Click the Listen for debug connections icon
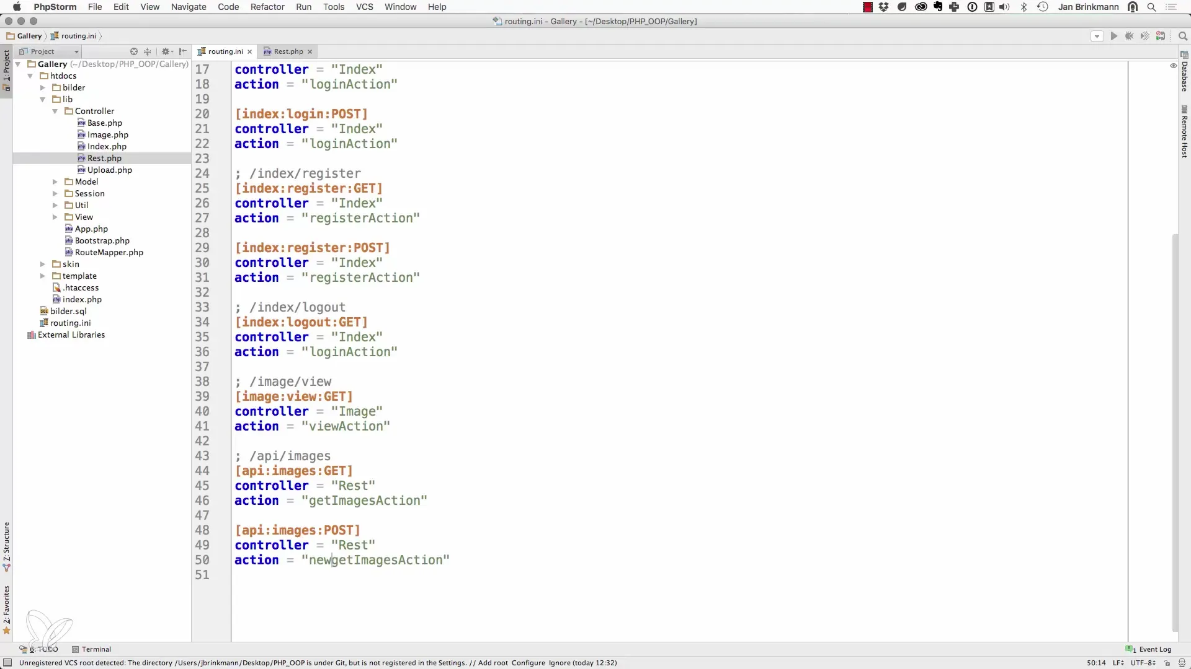The image size is (1191, 669). pos(1161,37)
